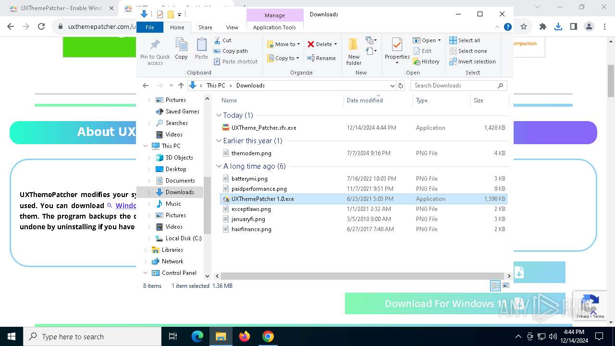Screen dimensions: 615x346
Task: Sort by Size column header
Action: coord(490,100)
